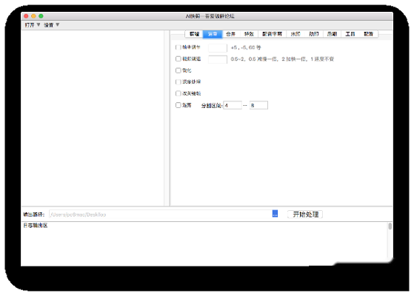
Task: Minimize the window with the yellow button
Action: (33, 16)
